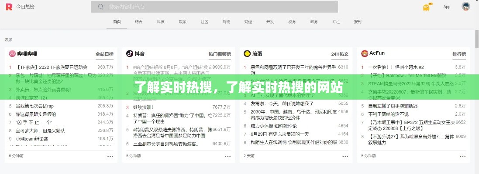Click the red R site logo

click(8, 7)
